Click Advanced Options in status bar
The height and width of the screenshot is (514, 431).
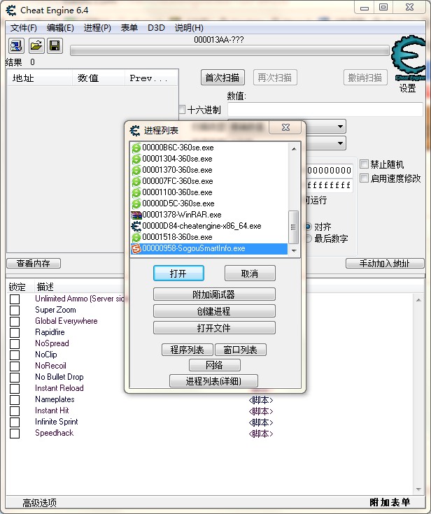coord(40,503)
